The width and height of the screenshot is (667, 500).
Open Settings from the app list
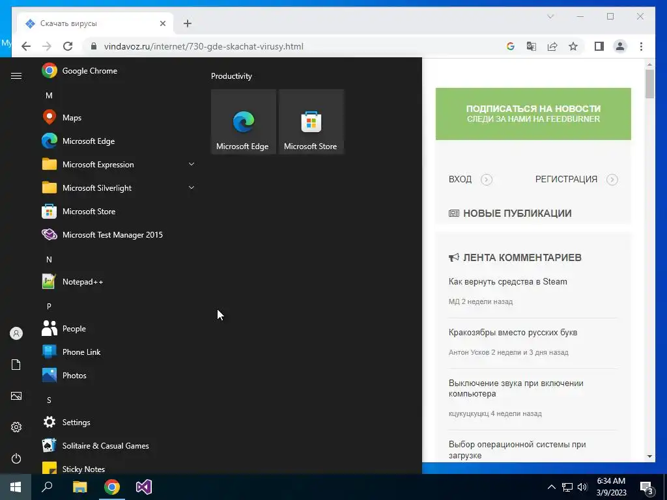[119, 422]
